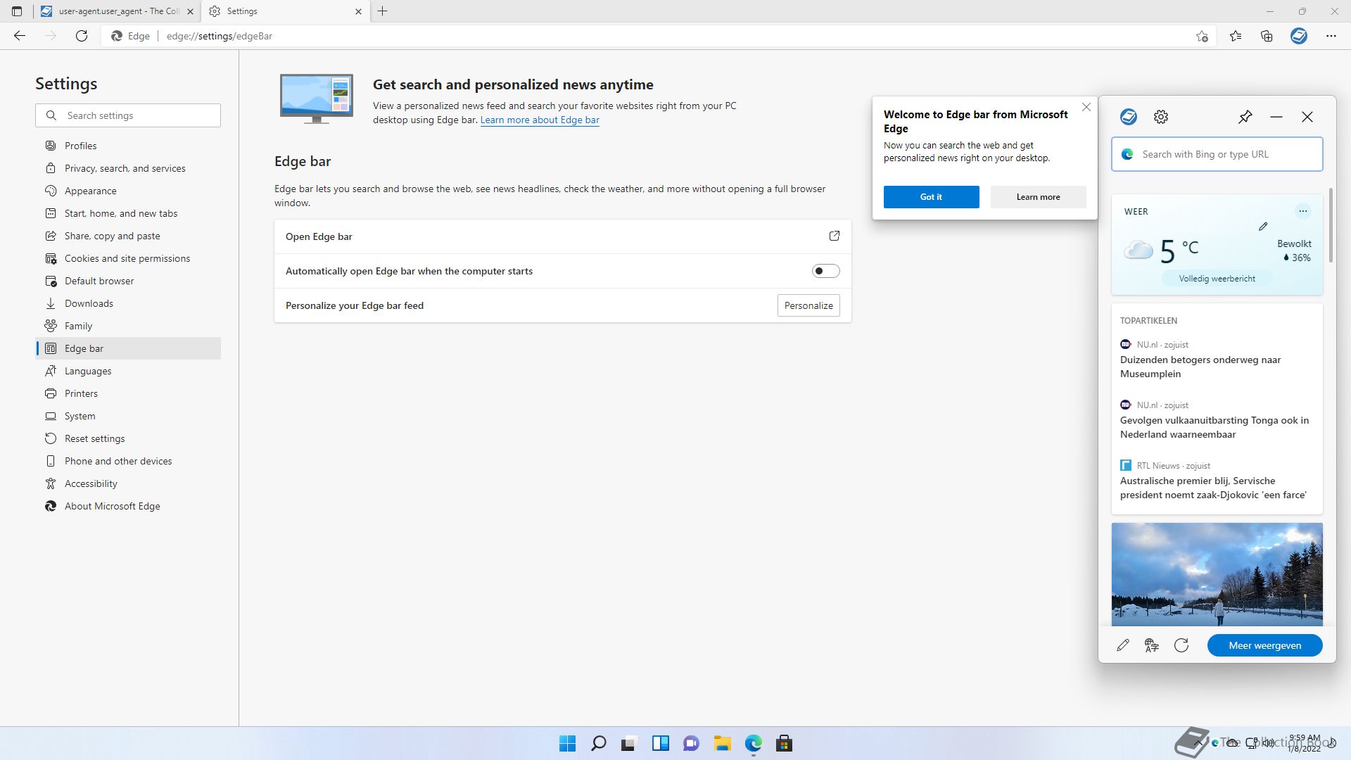Select Edge bar in settings sidebar
Image resolution: width=1351 pixels, height=760 pixels.
coord(128,348)
